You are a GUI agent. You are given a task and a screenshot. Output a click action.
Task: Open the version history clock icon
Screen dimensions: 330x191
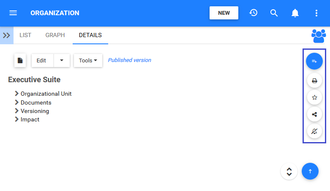pyautogui.click(x=254, y=13)
